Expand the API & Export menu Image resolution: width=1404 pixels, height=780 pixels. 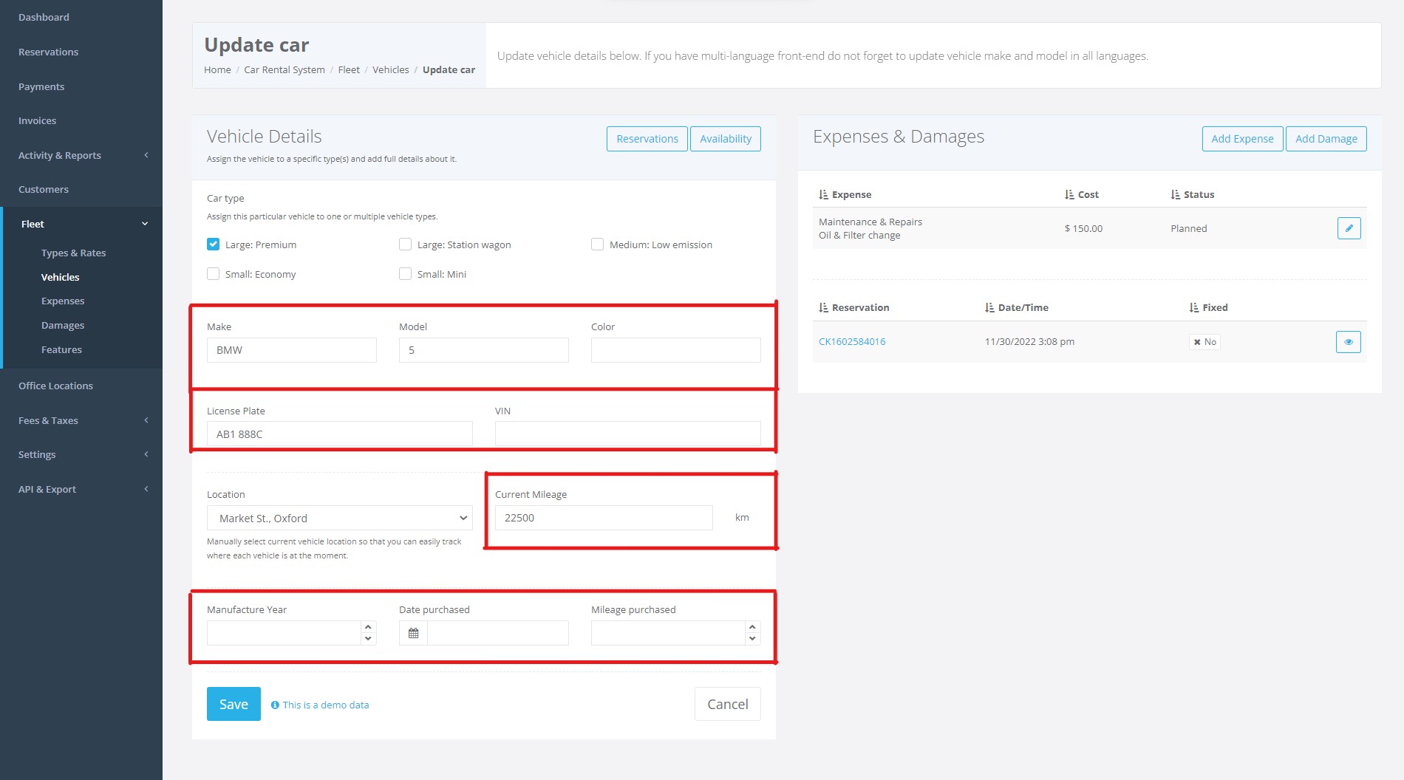pos(81,489)
